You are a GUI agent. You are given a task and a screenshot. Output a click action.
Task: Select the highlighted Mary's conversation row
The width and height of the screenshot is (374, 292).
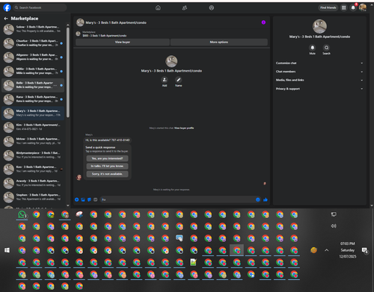point(33,114)
